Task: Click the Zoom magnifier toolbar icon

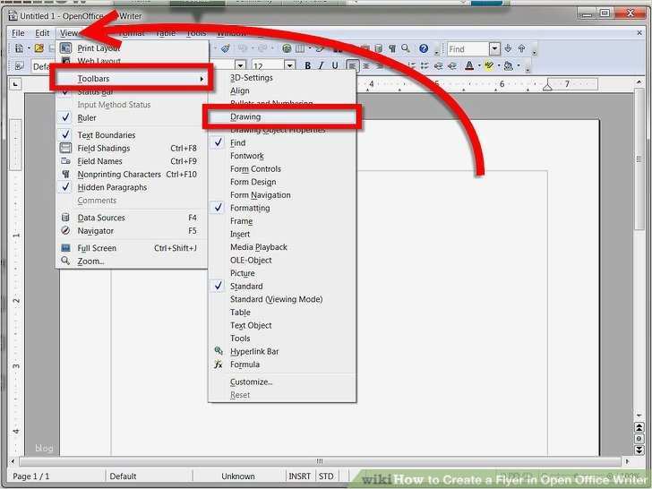Action: (406, 48)
